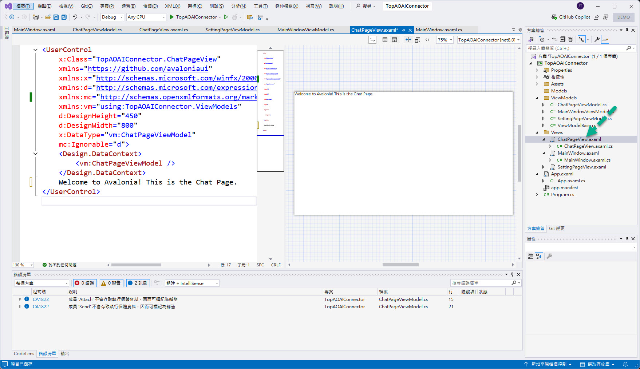
Task: Click 選取存放庫 in status bar
Action: (598, 364)
